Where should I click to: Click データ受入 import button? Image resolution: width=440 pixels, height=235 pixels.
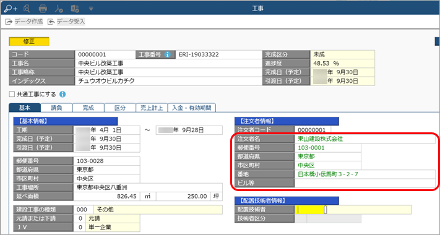pos(66,22)
